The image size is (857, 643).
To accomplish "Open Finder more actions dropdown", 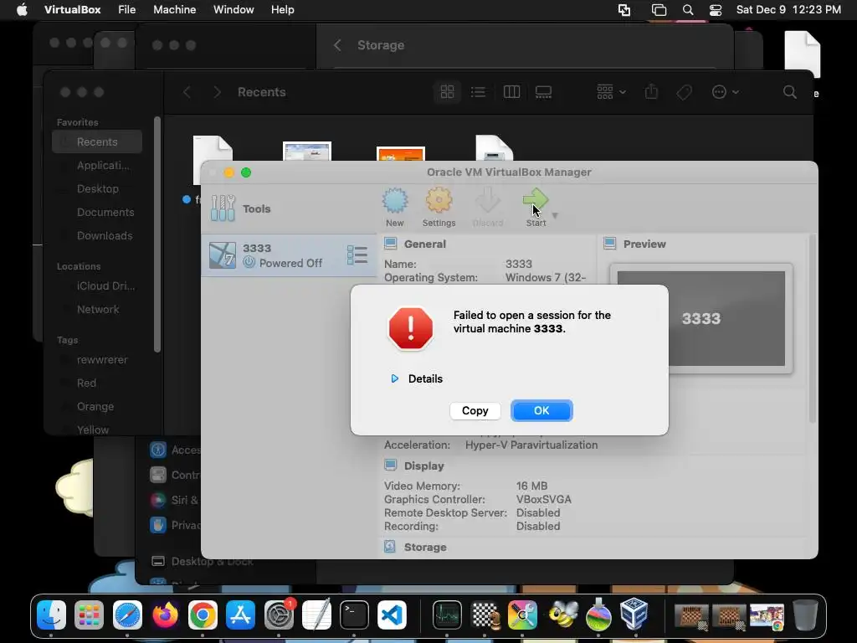I will (725, 92).
